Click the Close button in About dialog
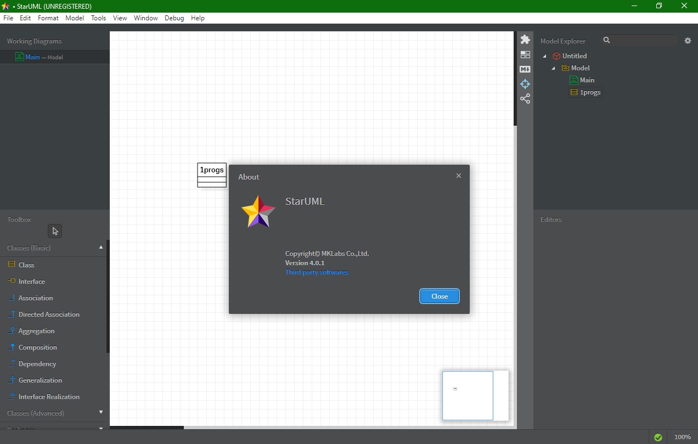Viewport: 698px width, 444px height. [440, 296]
